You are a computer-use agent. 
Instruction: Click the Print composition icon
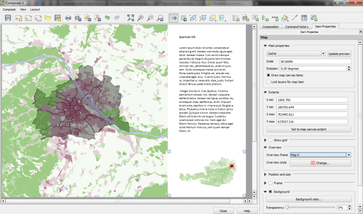[68, 18]
